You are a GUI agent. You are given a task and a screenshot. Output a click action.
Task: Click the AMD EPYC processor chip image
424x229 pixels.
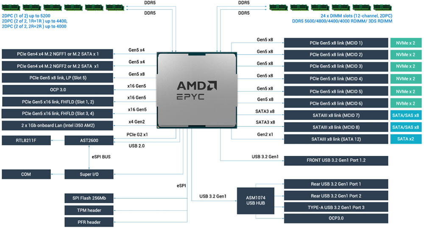point(197,90)
